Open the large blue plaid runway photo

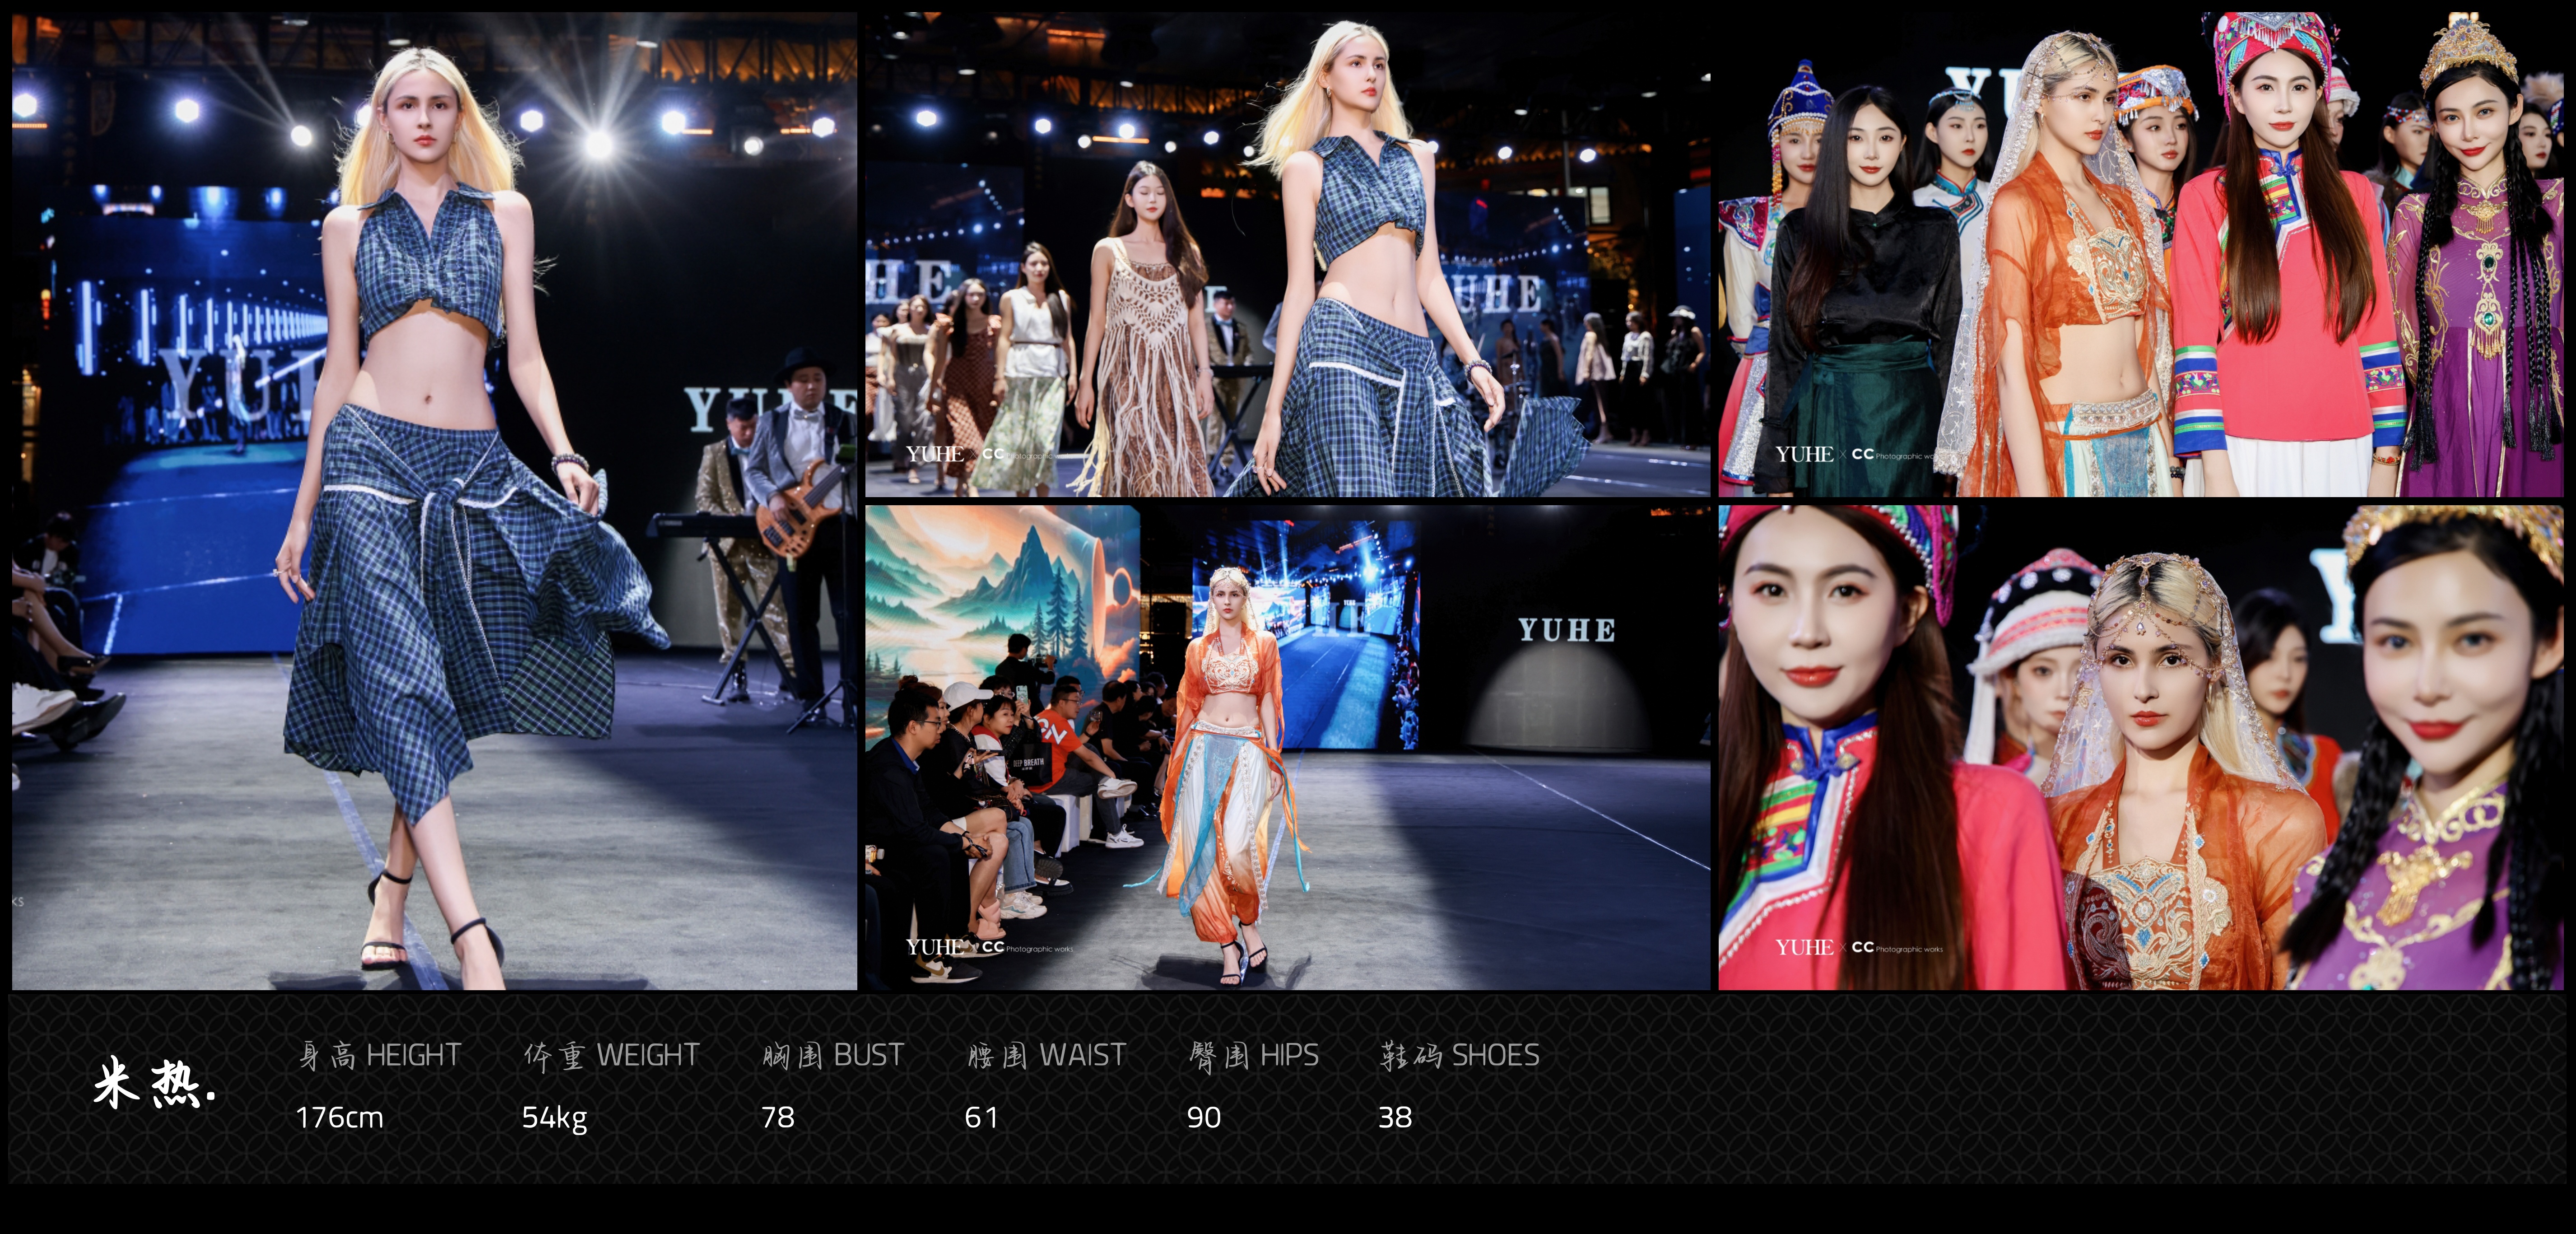point(434,501)
